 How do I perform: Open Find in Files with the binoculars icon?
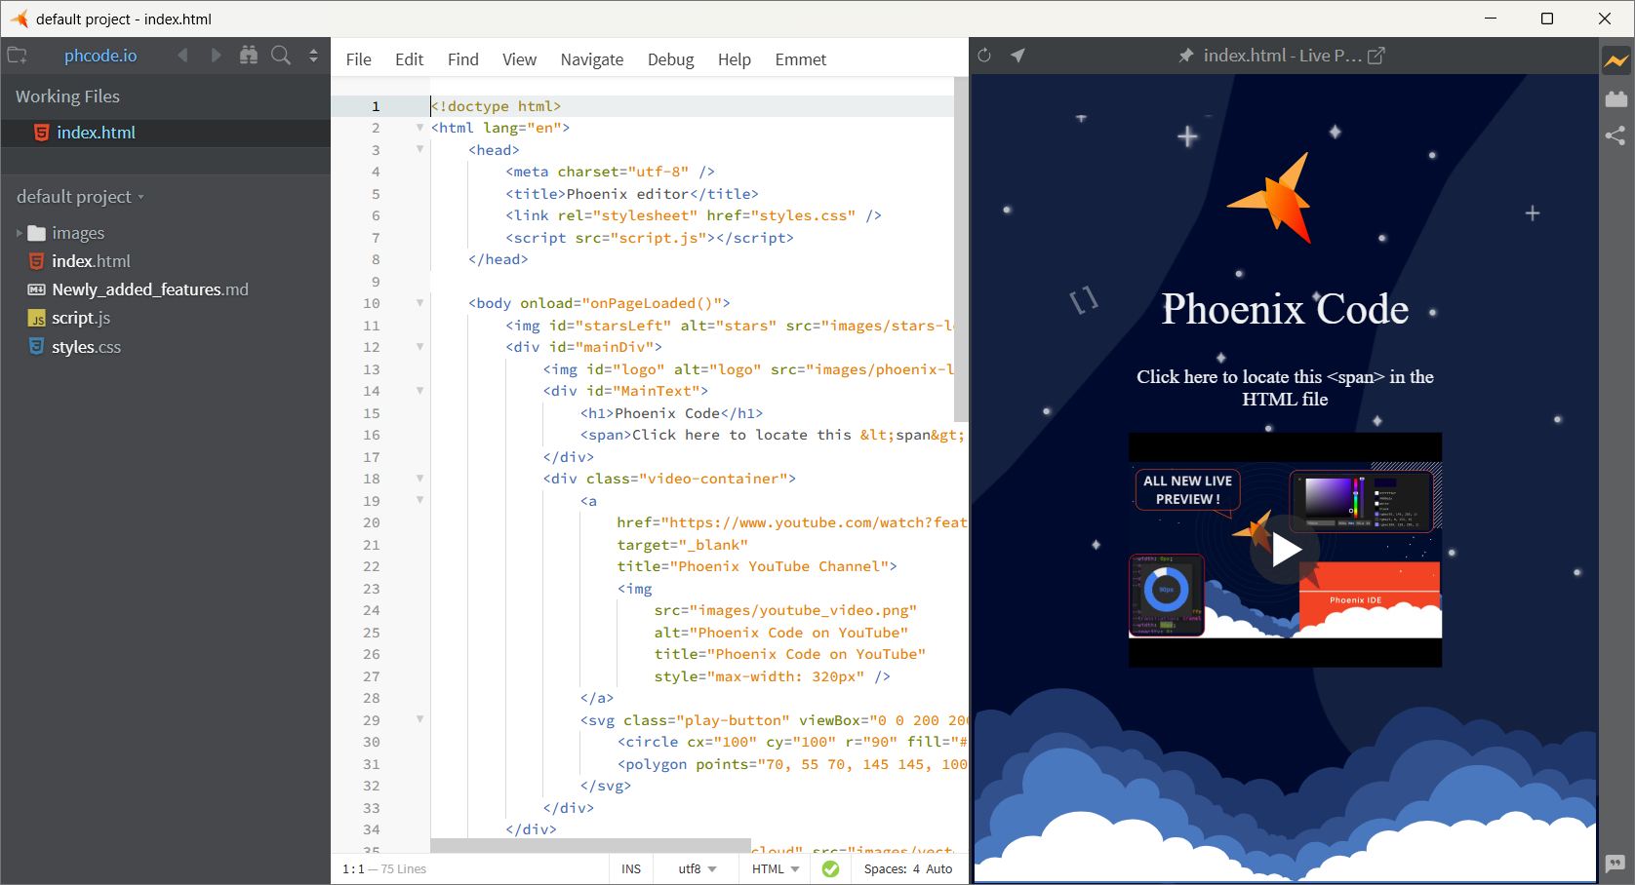(249, 56)
